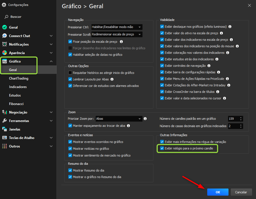Screen dimensions: 256x199
Task: Click info icon next to Priorizar Zoom dropdown
Action: click(x=145, y=119)
